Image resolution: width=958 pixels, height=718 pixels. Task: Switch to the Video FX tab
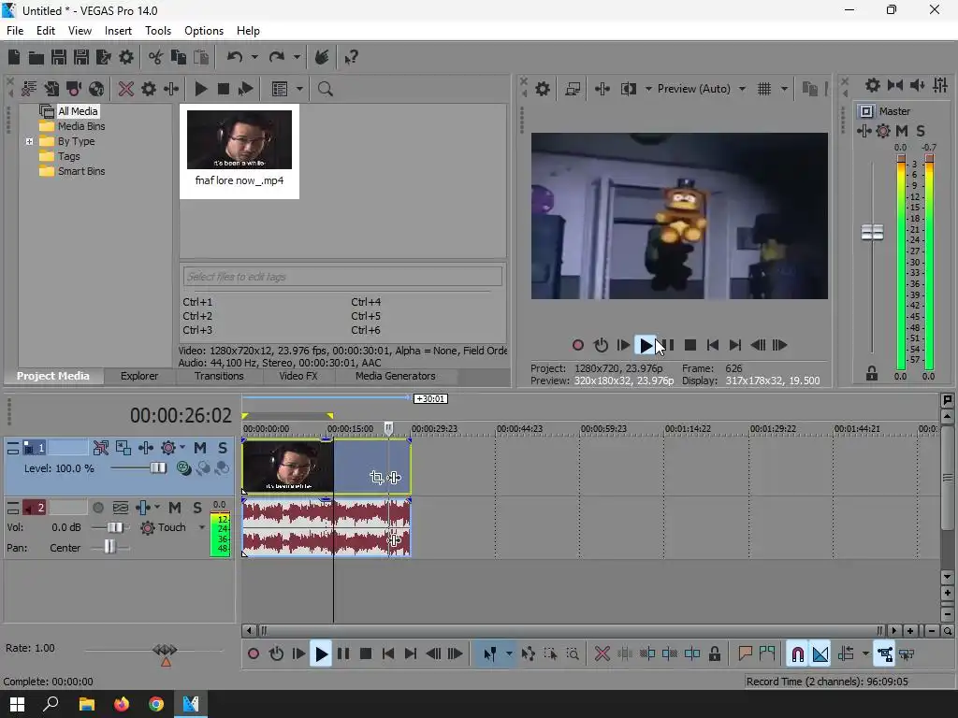coord(298,376)
